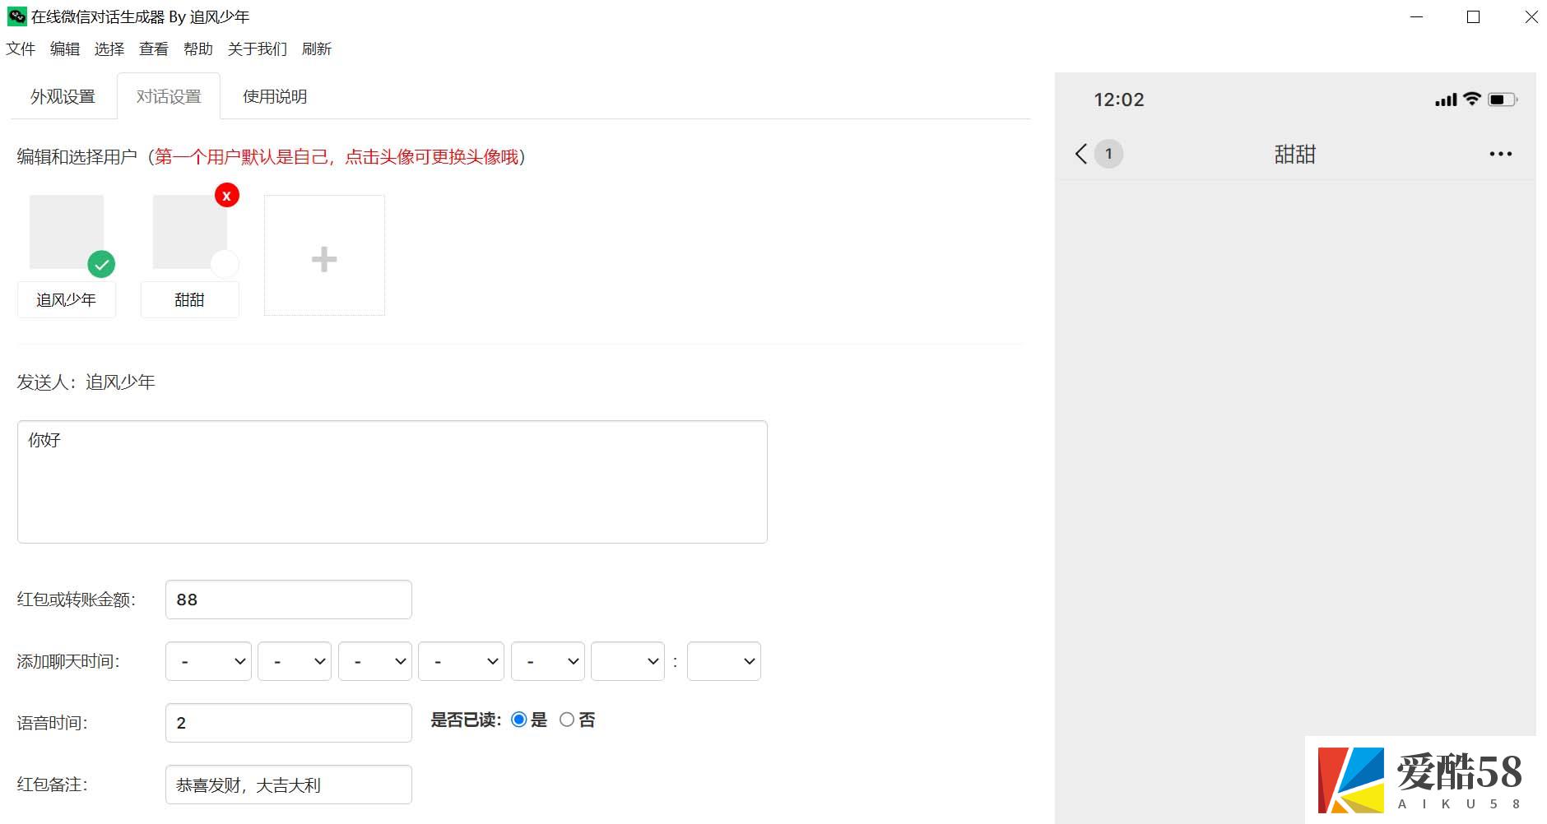Select 否 for 是否已读
The image size is (1547, 824).
click(566, 720)
